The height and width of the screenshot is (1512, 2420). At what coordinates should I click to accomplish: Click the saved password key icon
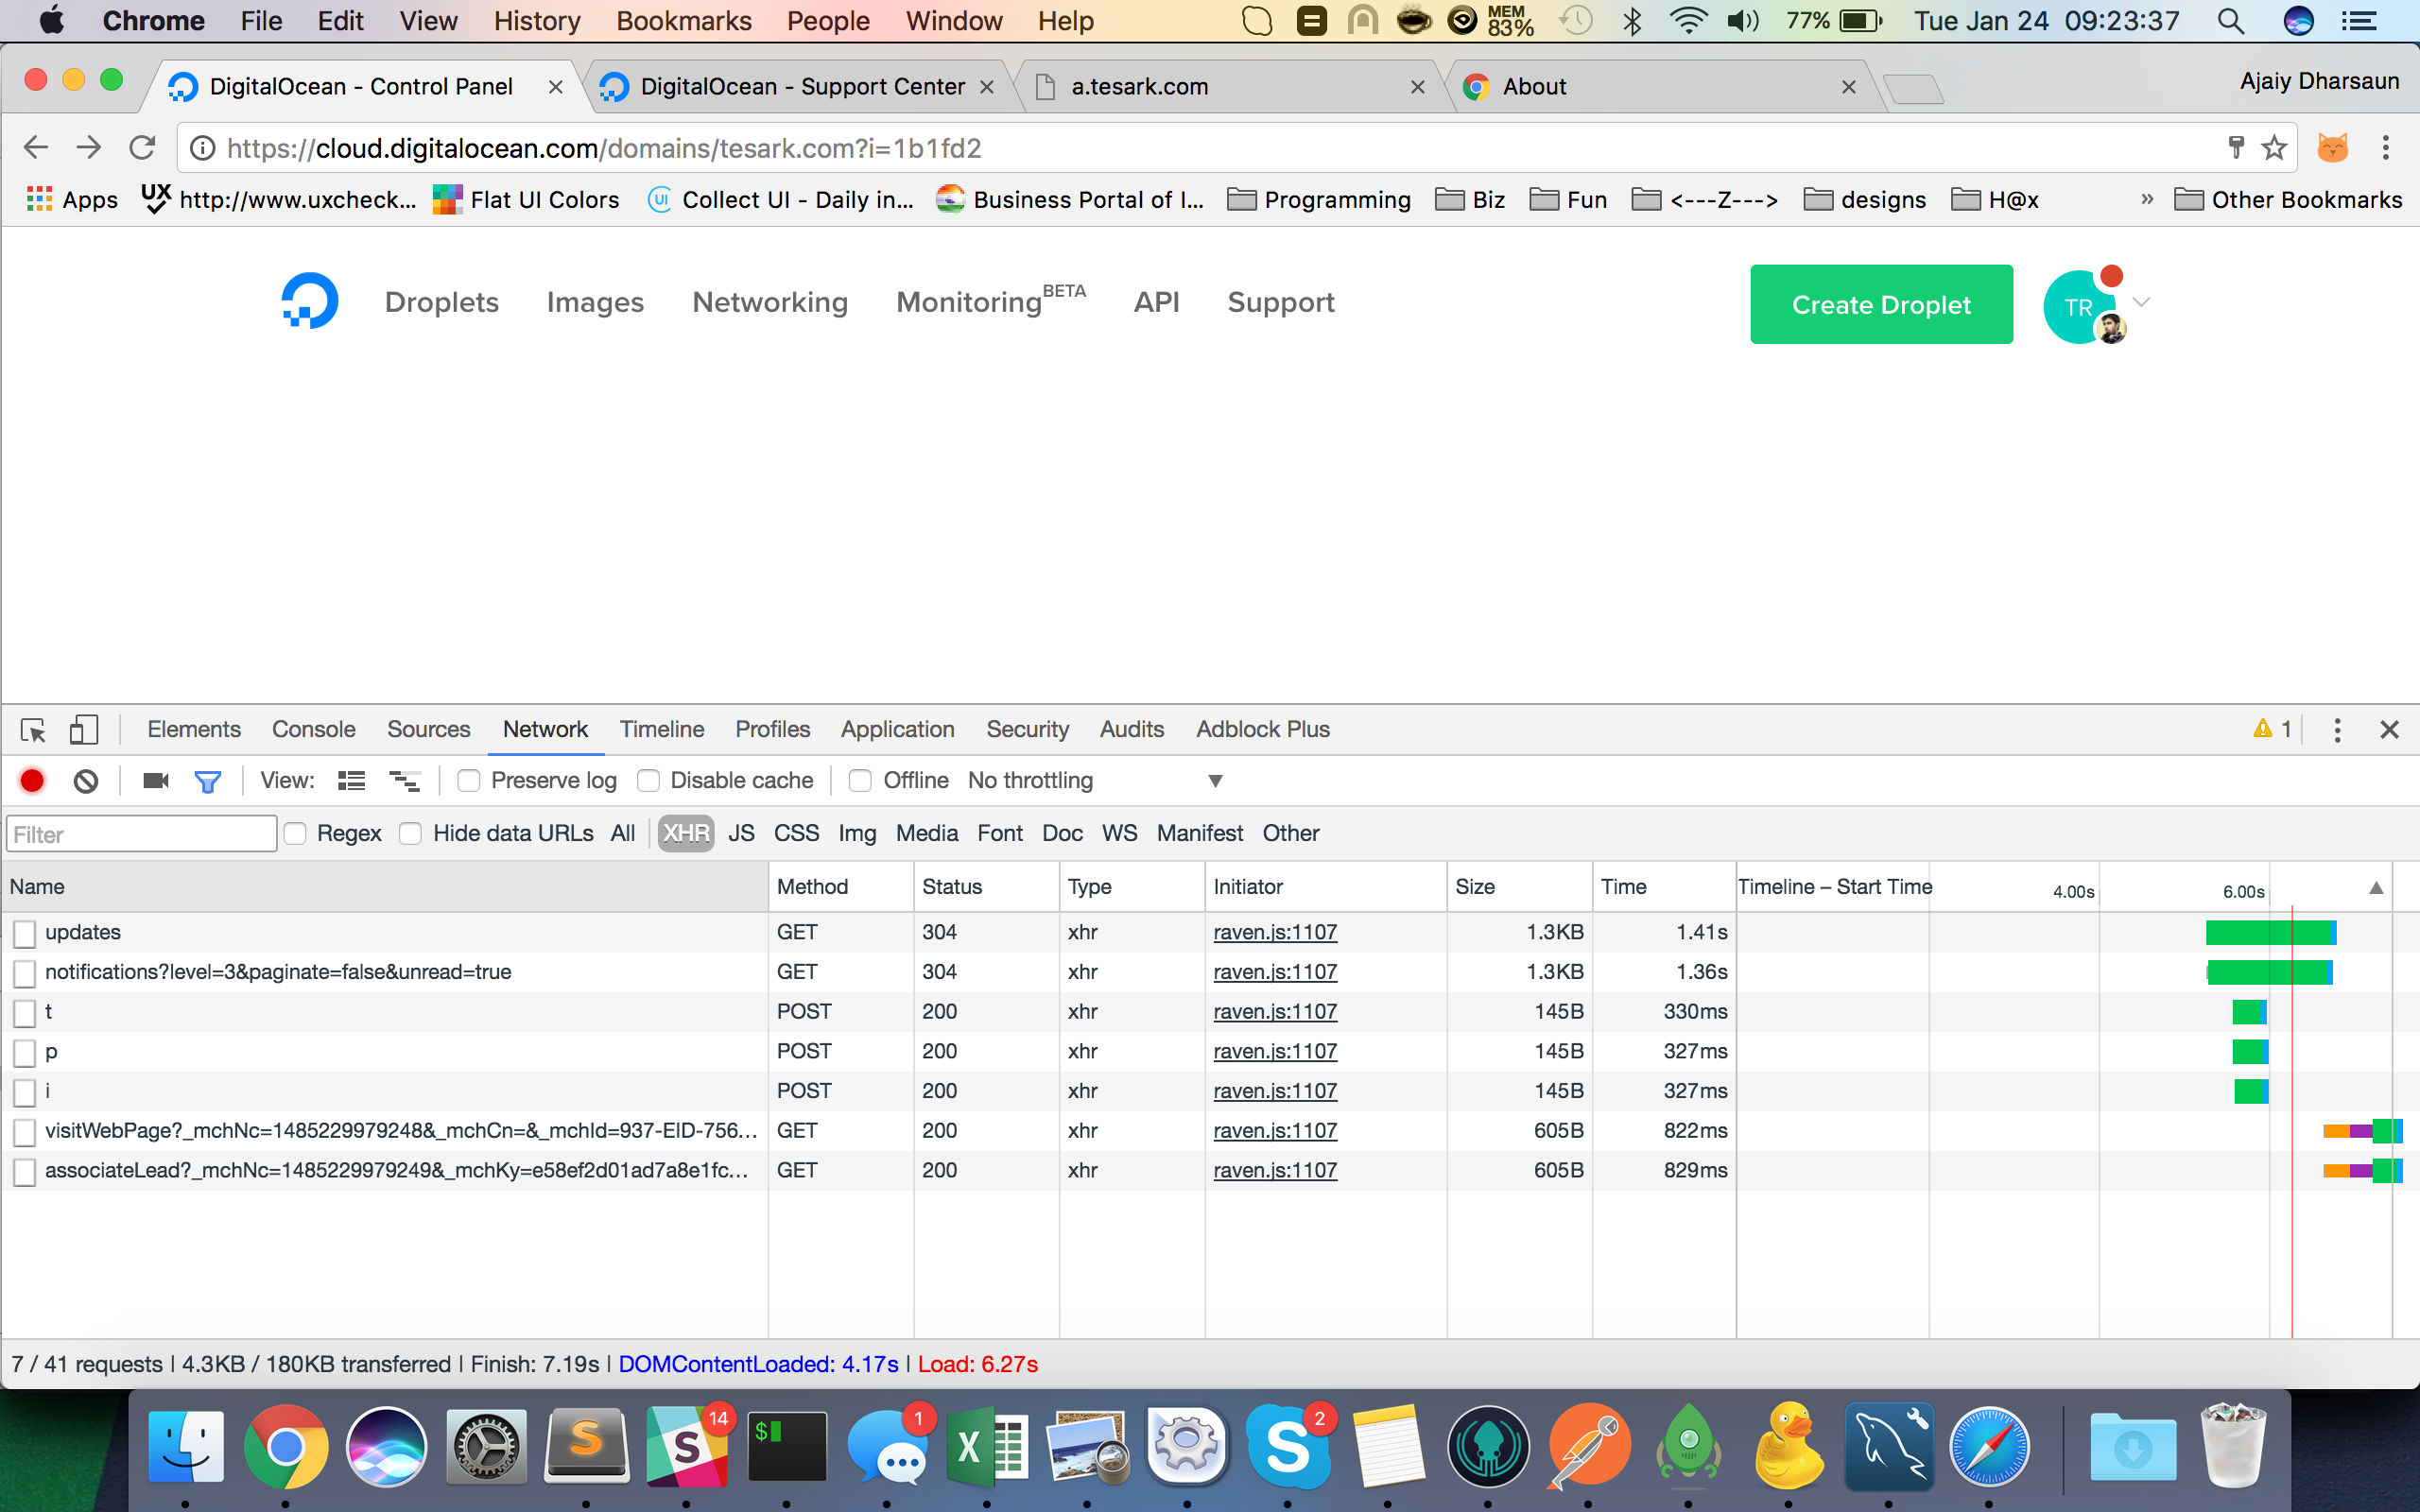(x=2236, y=148)
